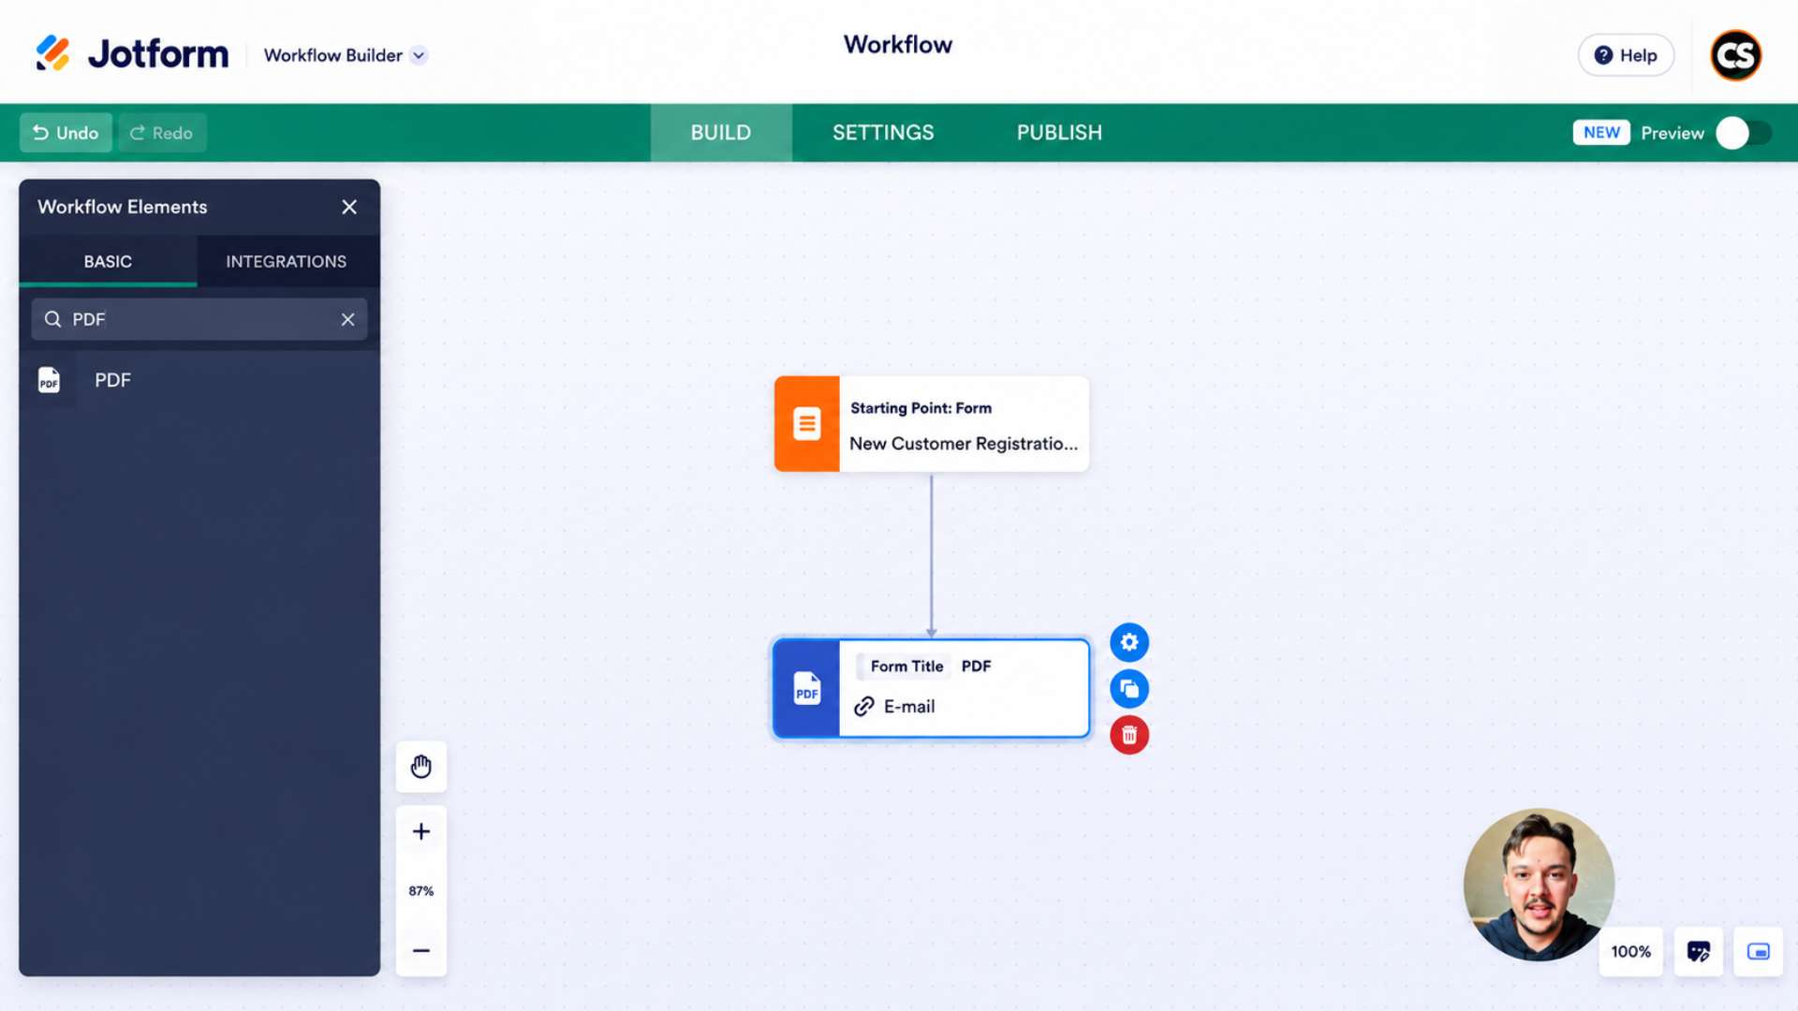The width and height of the screenshot is (1798, 1011).
Task: Activate the hand pan tool
Action: 421,767
